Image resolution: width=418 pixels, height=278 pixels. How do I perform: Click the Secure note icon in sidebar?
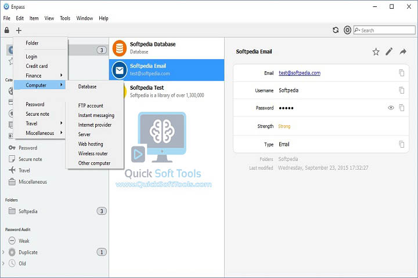(x=12, y=159)
